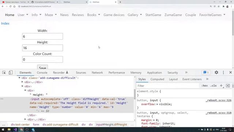Viewport: 234px width, 132px height.
Task: Click the Save button
Action: pyautogui.click(x=42, y=67)
